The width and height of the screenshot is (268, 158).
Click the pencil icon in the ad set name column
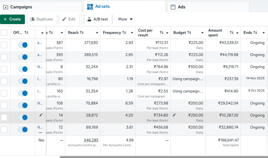coord(41,115)
